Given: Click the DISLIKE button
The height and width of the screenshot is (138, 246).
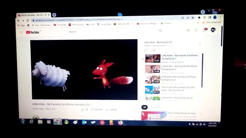Looking at the screenshot, I should click(96, 110).
